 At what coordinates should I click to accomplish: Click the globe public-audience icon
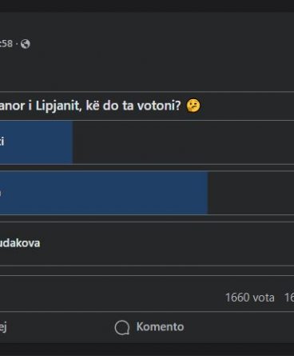[26, 44]
